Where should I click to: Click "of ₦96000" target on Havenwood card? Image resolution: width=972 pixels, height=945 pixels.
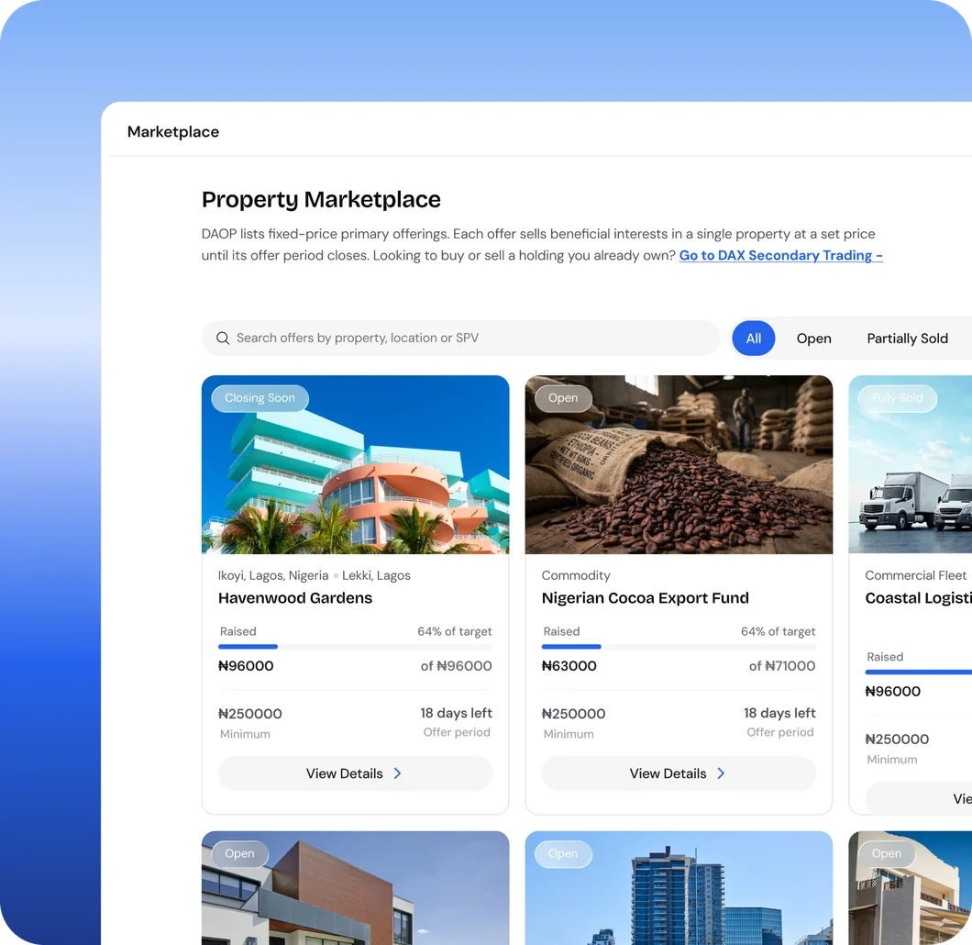click(457, 666)
